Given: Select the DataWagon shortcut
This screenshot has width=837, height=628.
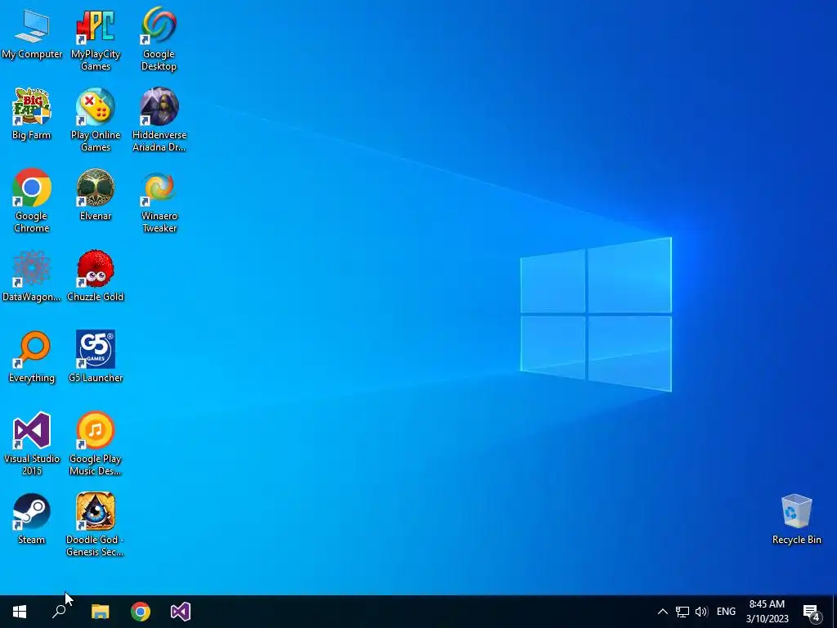Looking at the screenshot, I should [x=32, y=276].
